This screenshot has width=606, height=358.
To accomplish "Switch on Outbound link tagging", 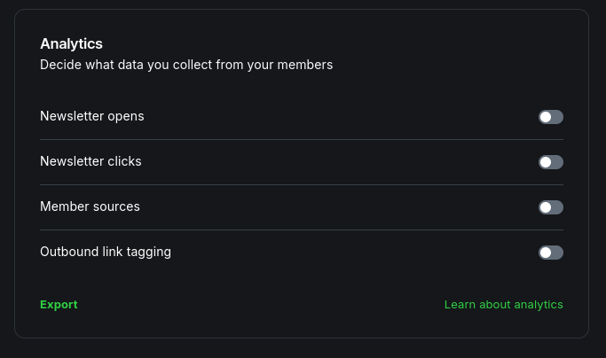I will [x=550, y=253].
